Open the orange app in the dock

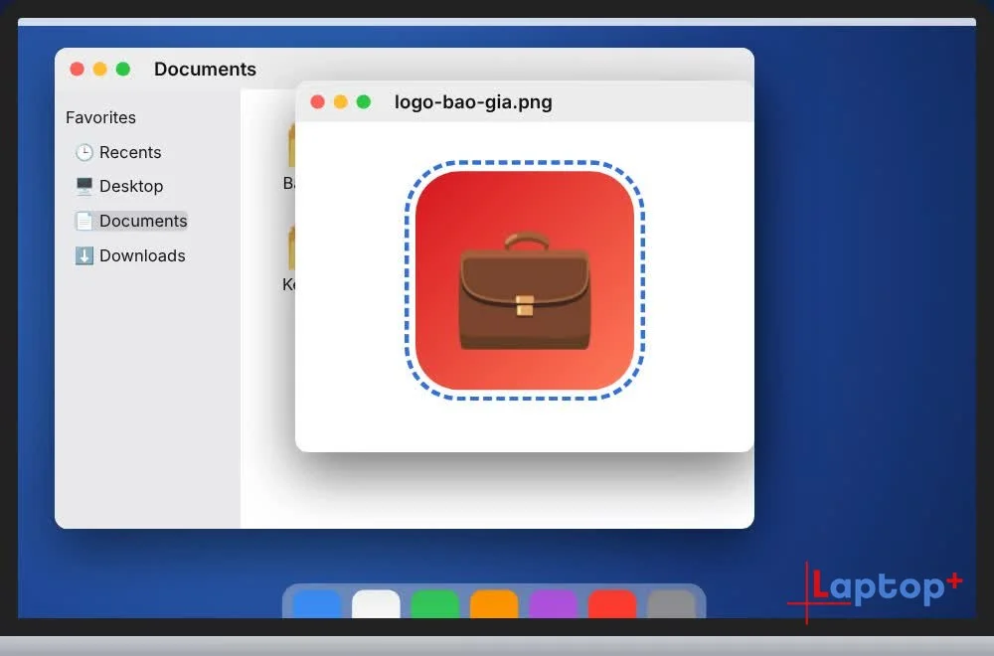(494, 604)
